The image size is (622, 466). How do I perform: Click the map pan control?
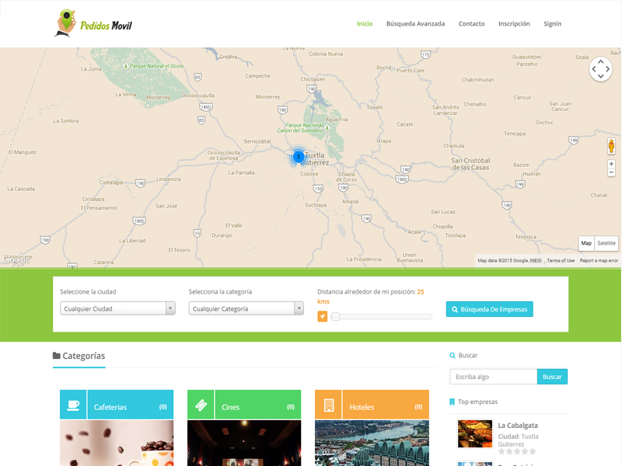[x=600, y=69]
